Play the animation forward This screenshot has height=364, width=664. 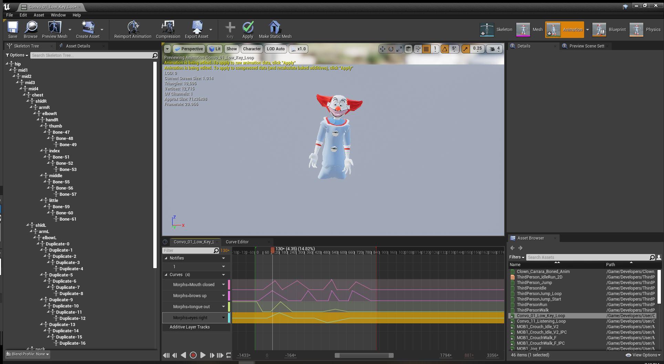(x=203, y=355)
